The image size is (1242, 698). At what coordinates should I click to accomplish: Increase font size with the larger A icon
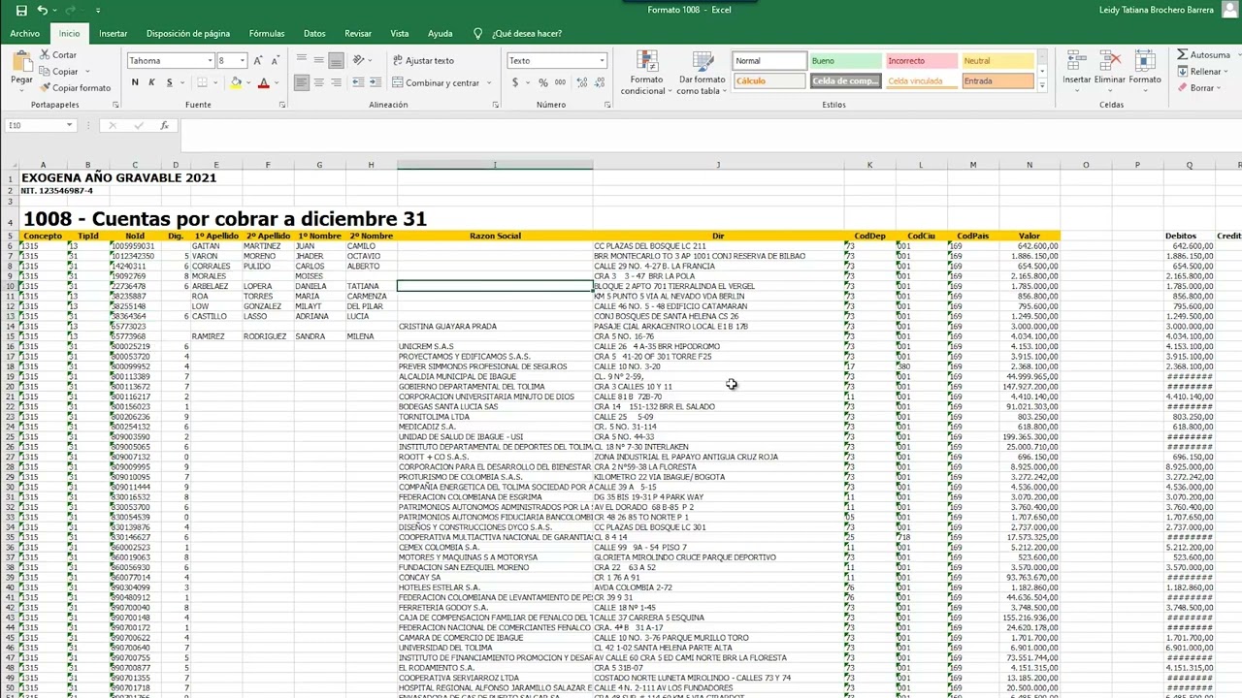pos(260,60)
